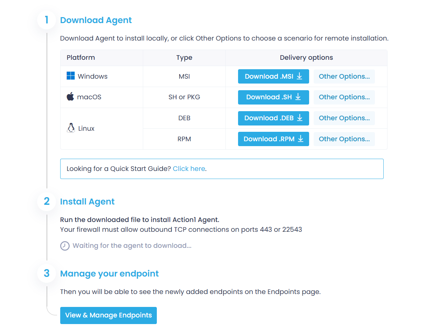Open Other Options for Linux RPM
Image resolution: width=446 pixels, height=330 pixels.
[344, 139]
